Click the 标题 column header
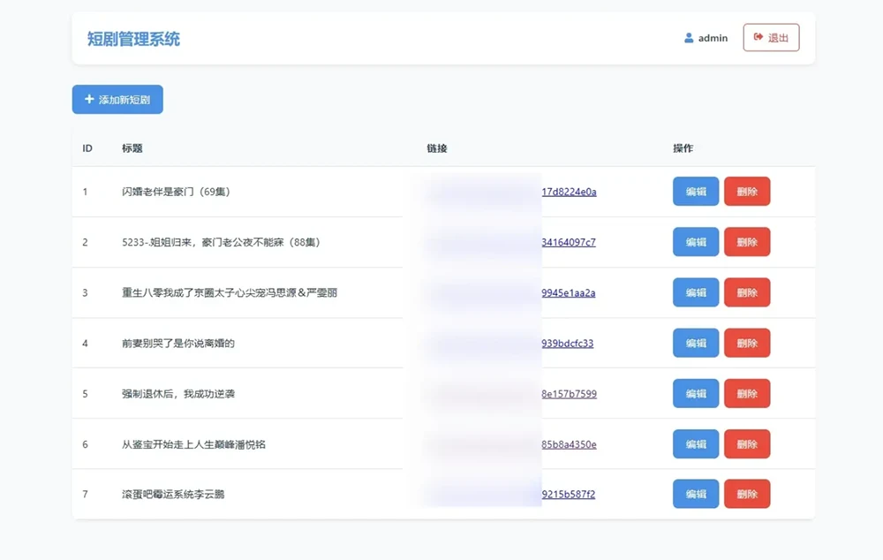The image size is (883, 560). (x=132, y=148)
